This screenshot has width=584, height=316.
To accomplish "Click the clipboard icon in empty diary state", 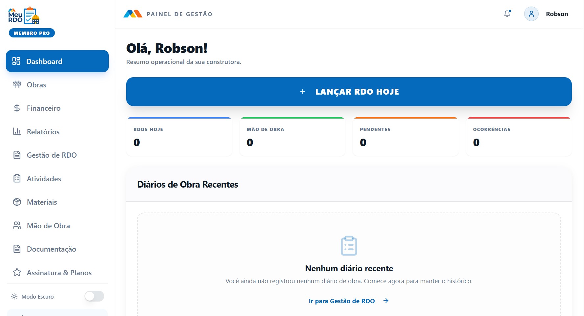I will tap(349, 246).
